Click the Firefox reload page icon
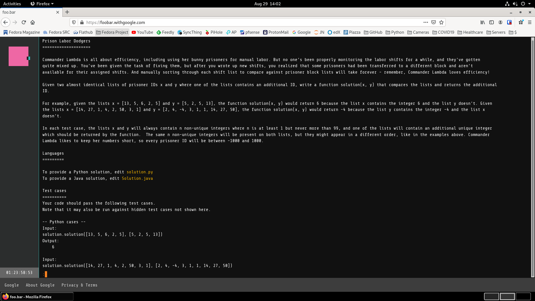 pyautogui.click(x=24, y=22)
